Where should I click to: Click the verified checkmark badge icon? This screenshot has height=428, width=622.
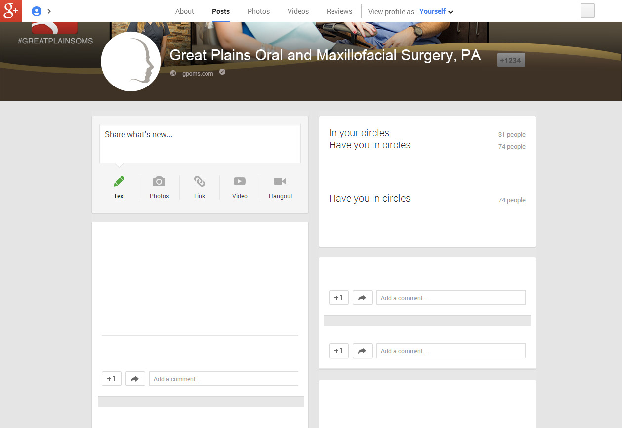(222, 72)
